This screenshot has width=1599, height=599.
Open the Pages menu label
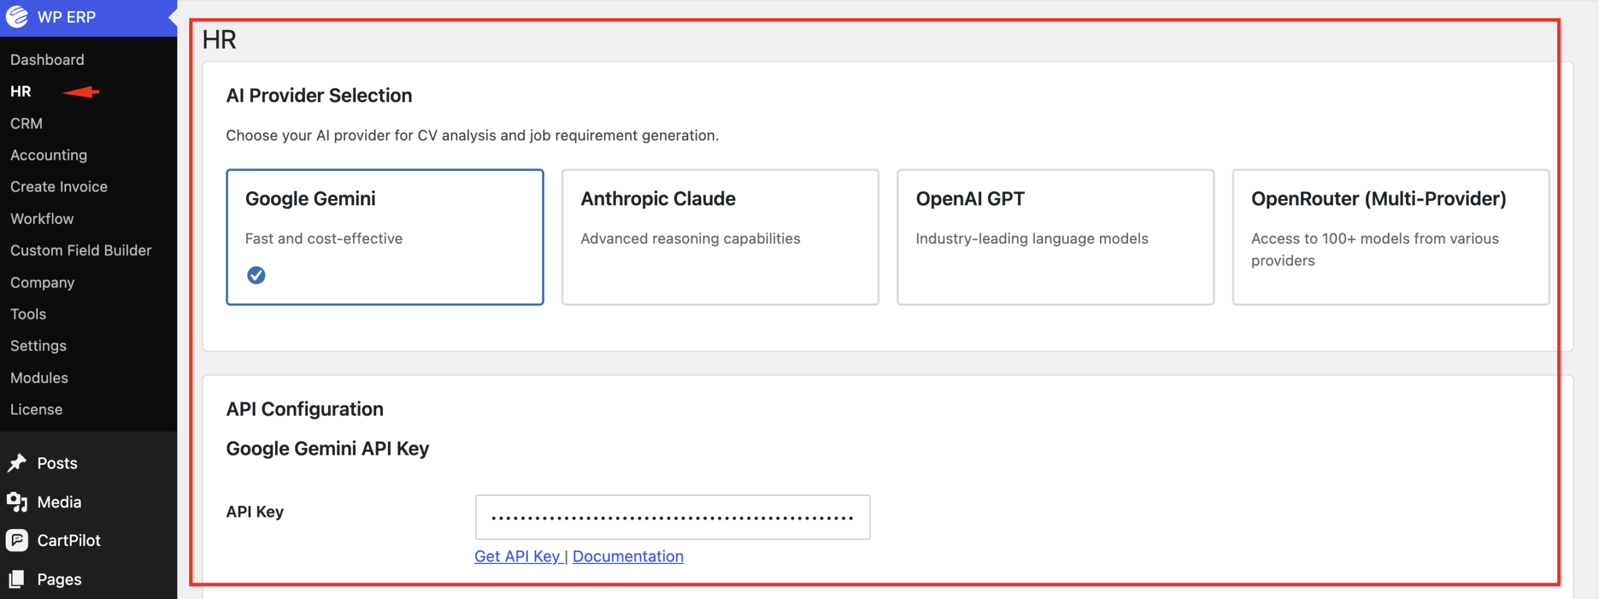point(59,579)
